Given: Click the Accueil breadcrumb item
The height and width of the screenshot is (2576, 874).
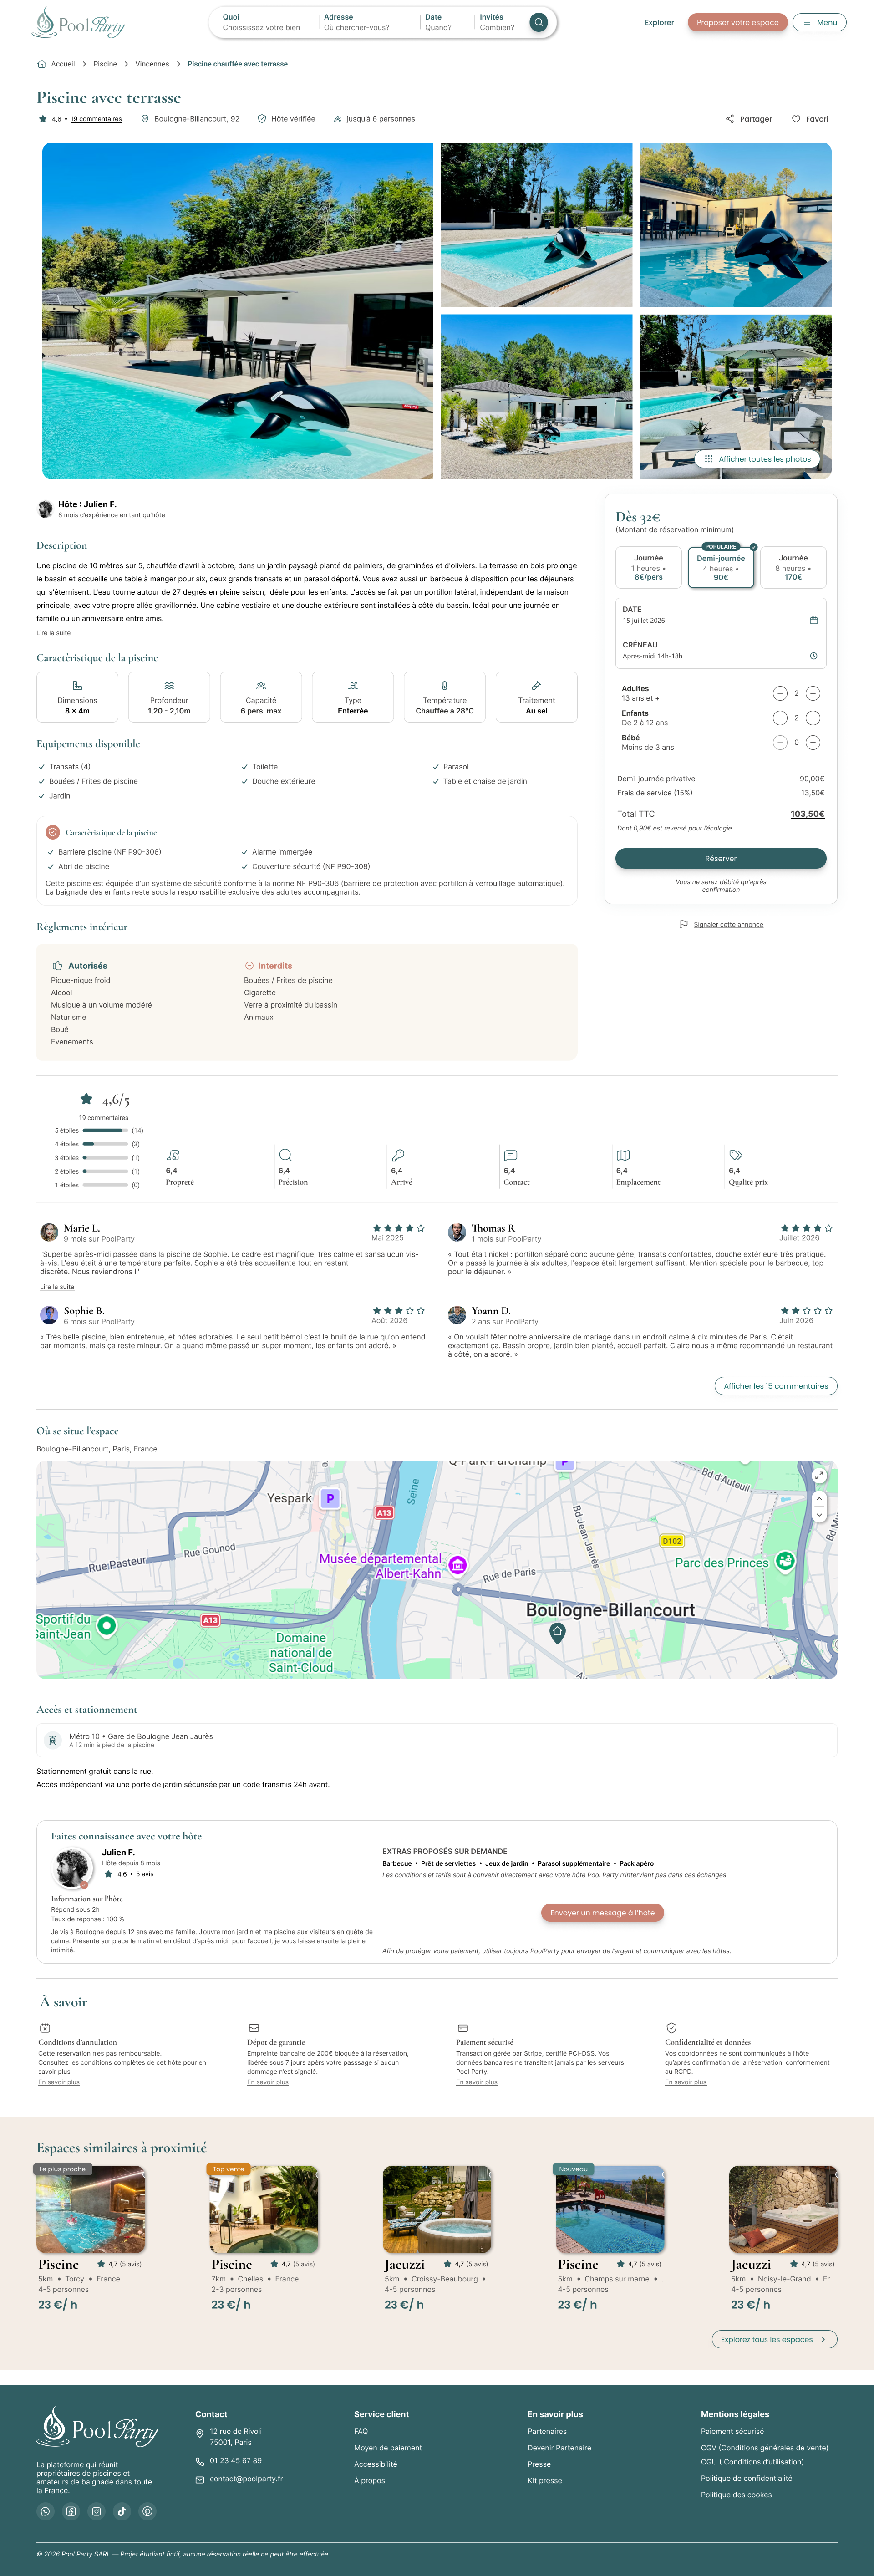Looking at the screenshot, I should pyautogui.click(x=63, y=64).
